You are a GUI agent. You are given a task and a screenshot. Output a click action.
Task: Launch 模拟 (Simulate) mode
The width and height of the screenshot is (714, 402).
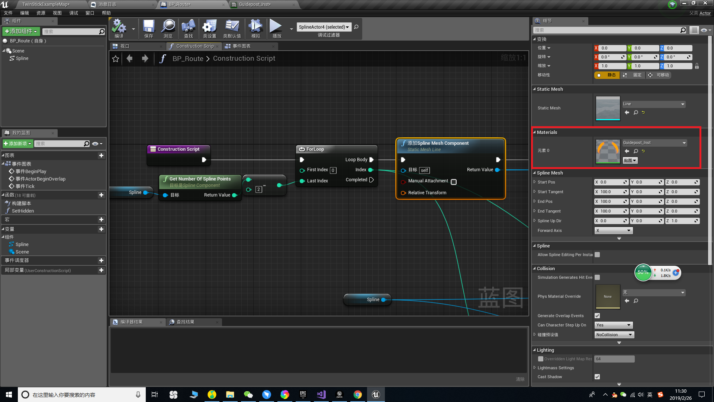pyautogui.click(x=255, y=28)
